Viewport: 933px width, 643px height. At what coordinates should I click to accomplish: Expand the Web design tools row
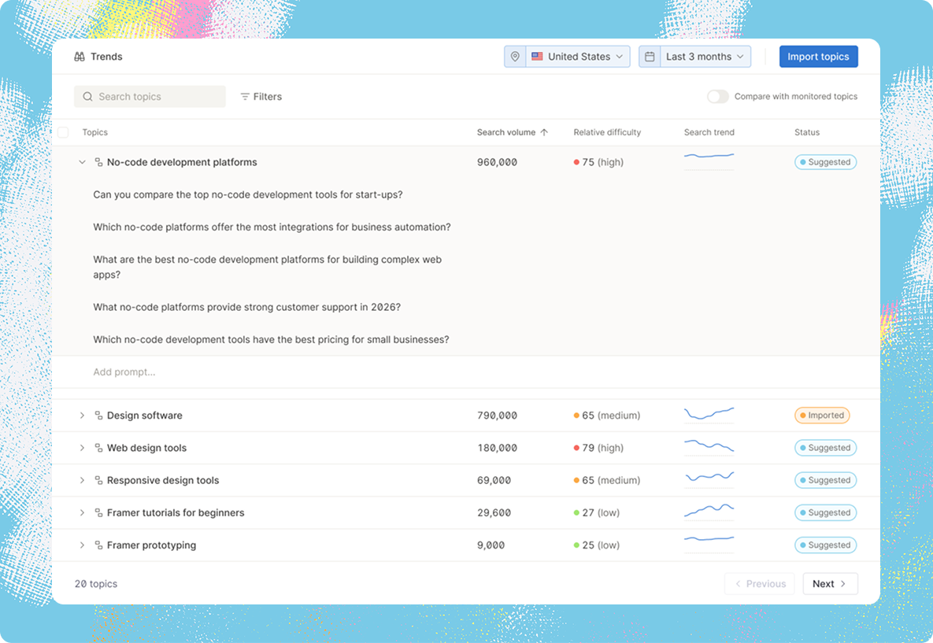[82, 448]
